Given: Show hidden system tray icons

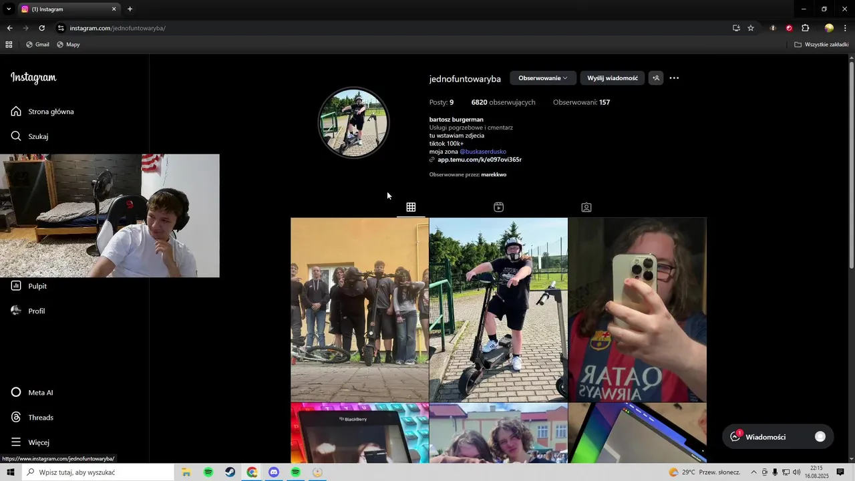Looking at the screenshot, I should (x=753, y=472).
